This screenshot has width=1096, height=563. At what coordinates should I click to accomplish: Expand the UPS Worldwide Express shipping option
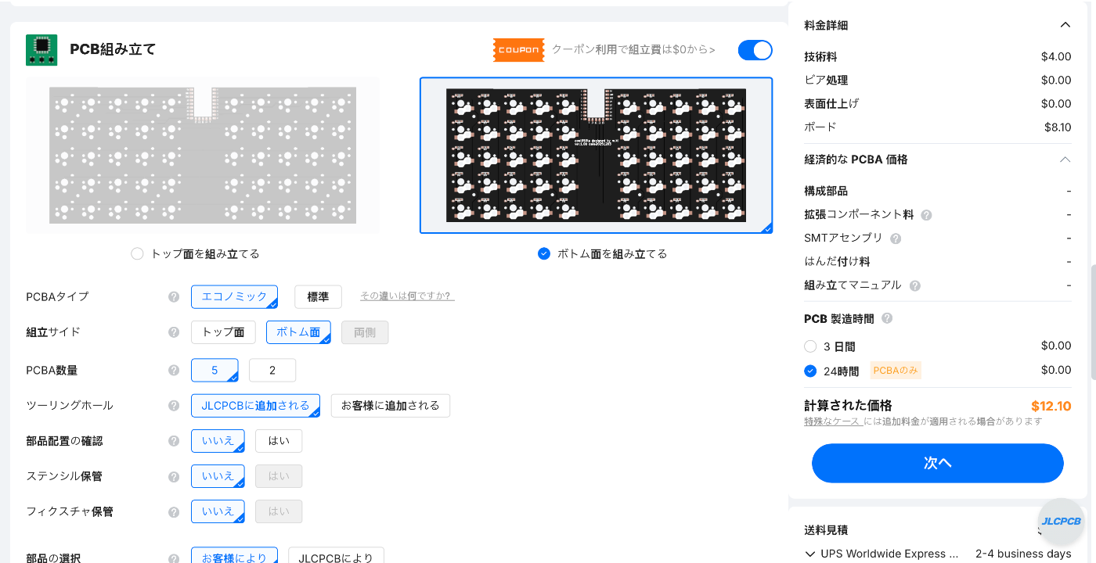point(810,554)
